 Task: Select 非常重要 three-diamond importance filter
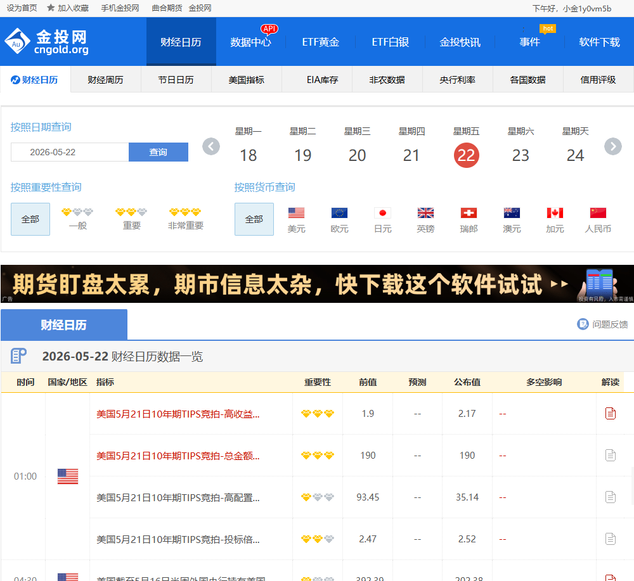pos(186,219)
